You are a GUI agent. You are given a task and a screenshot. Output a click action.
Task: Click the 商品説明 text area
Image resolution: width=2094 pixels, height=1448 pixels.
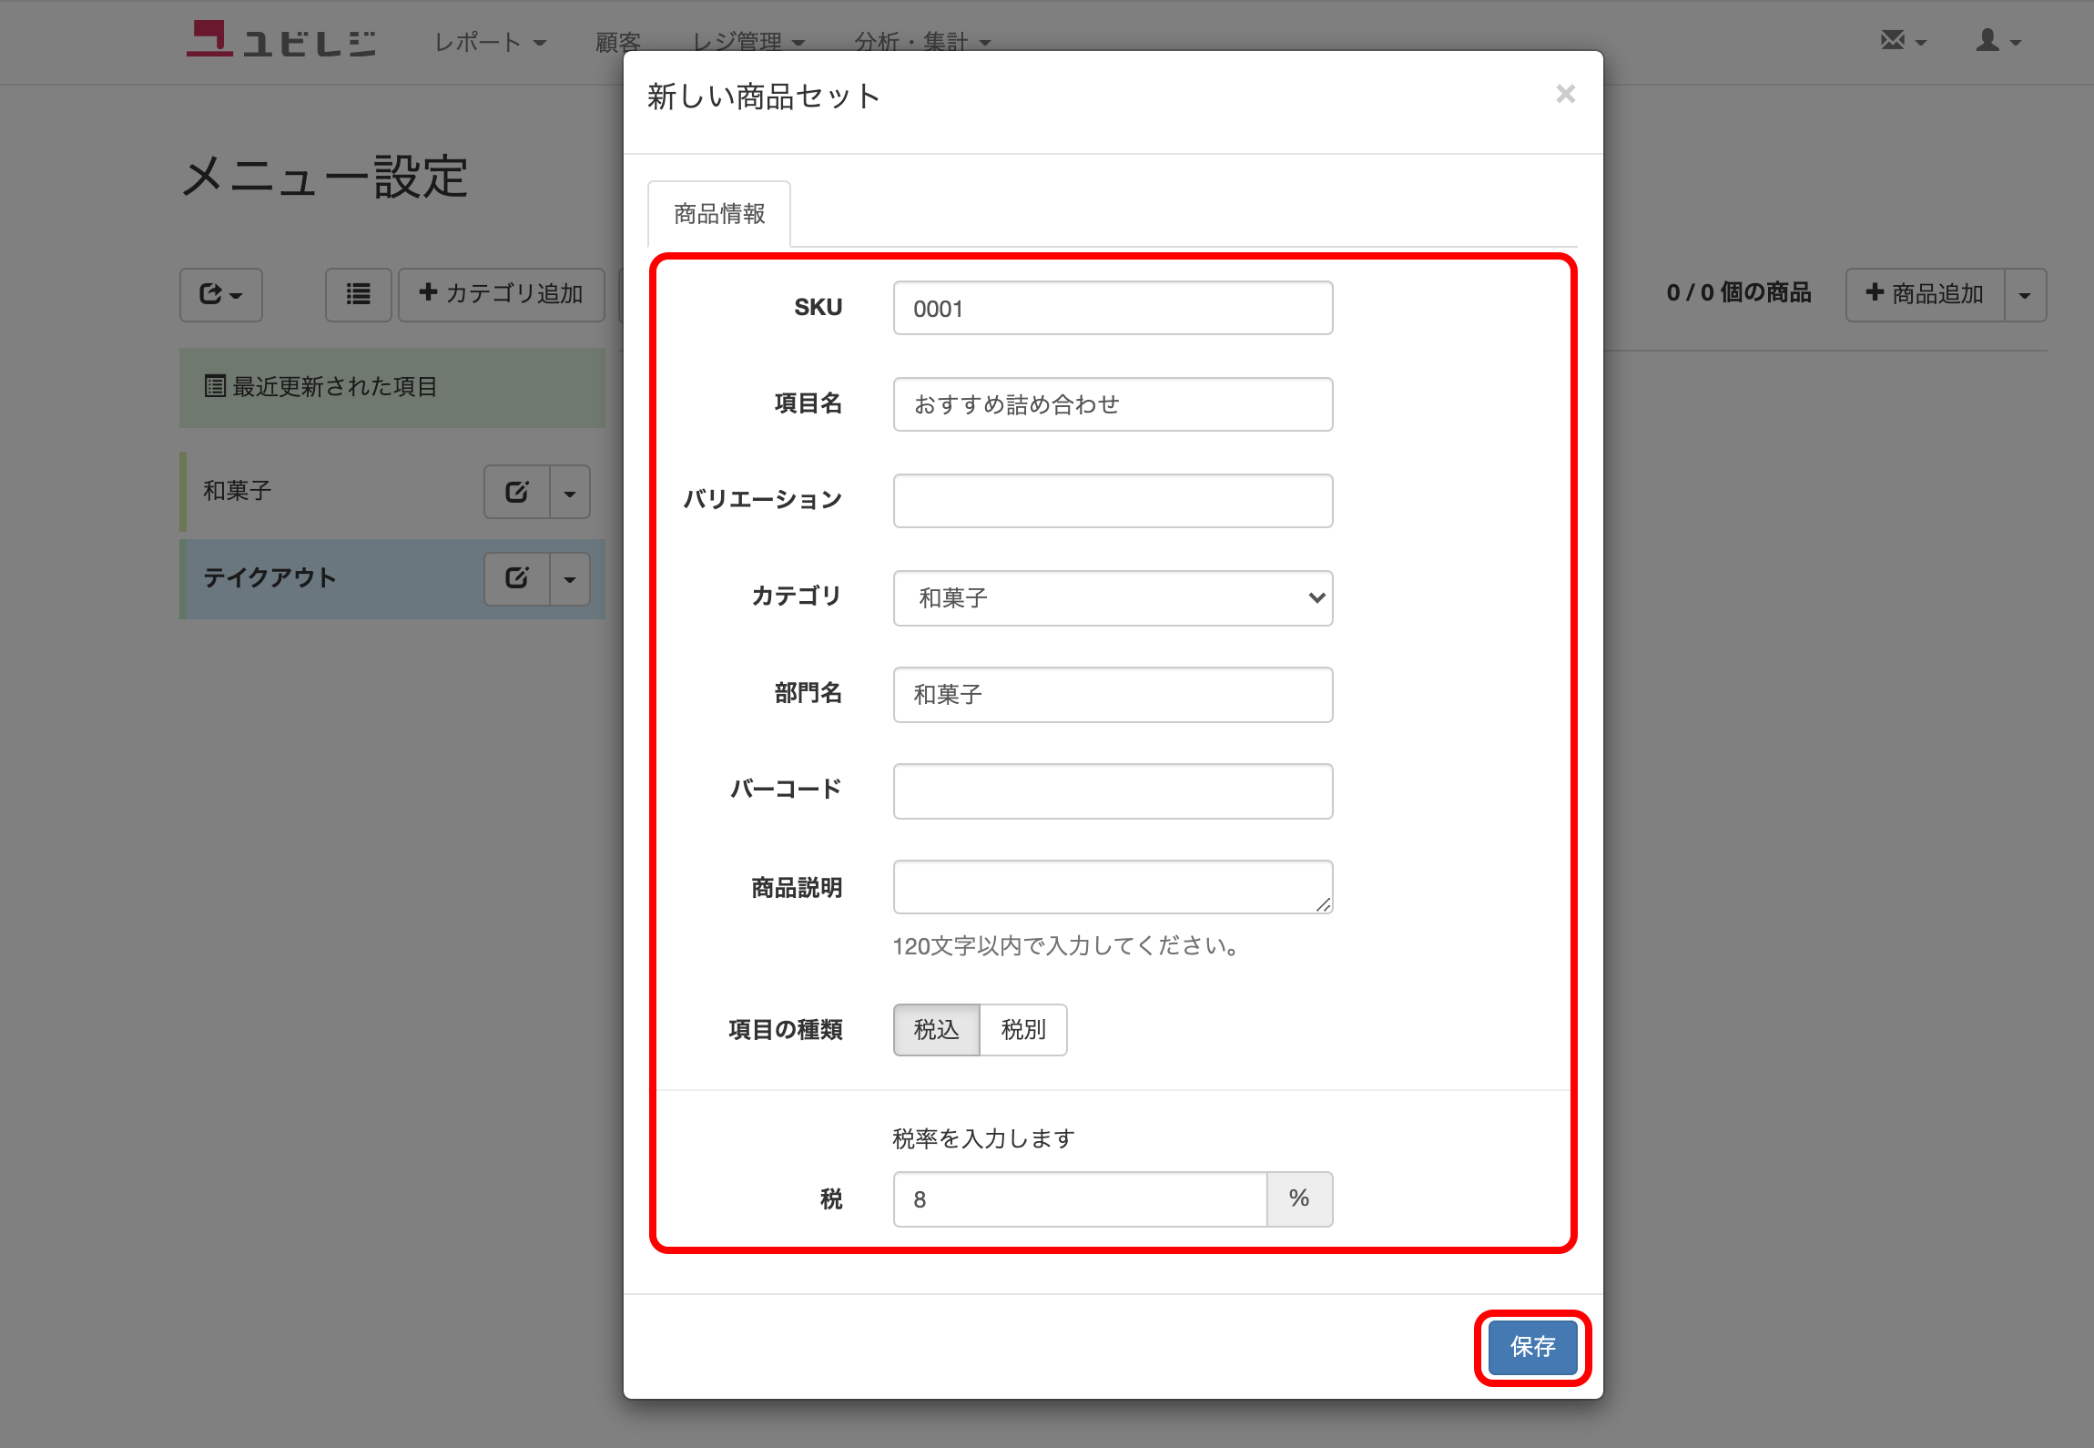click(1113, 886)
